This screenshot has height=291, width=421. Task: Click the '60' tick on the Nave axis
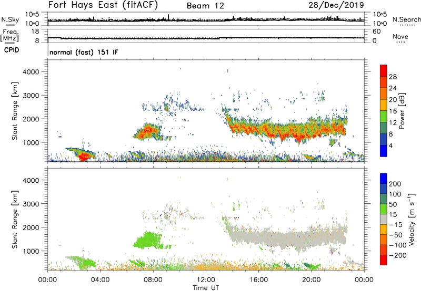376,32
